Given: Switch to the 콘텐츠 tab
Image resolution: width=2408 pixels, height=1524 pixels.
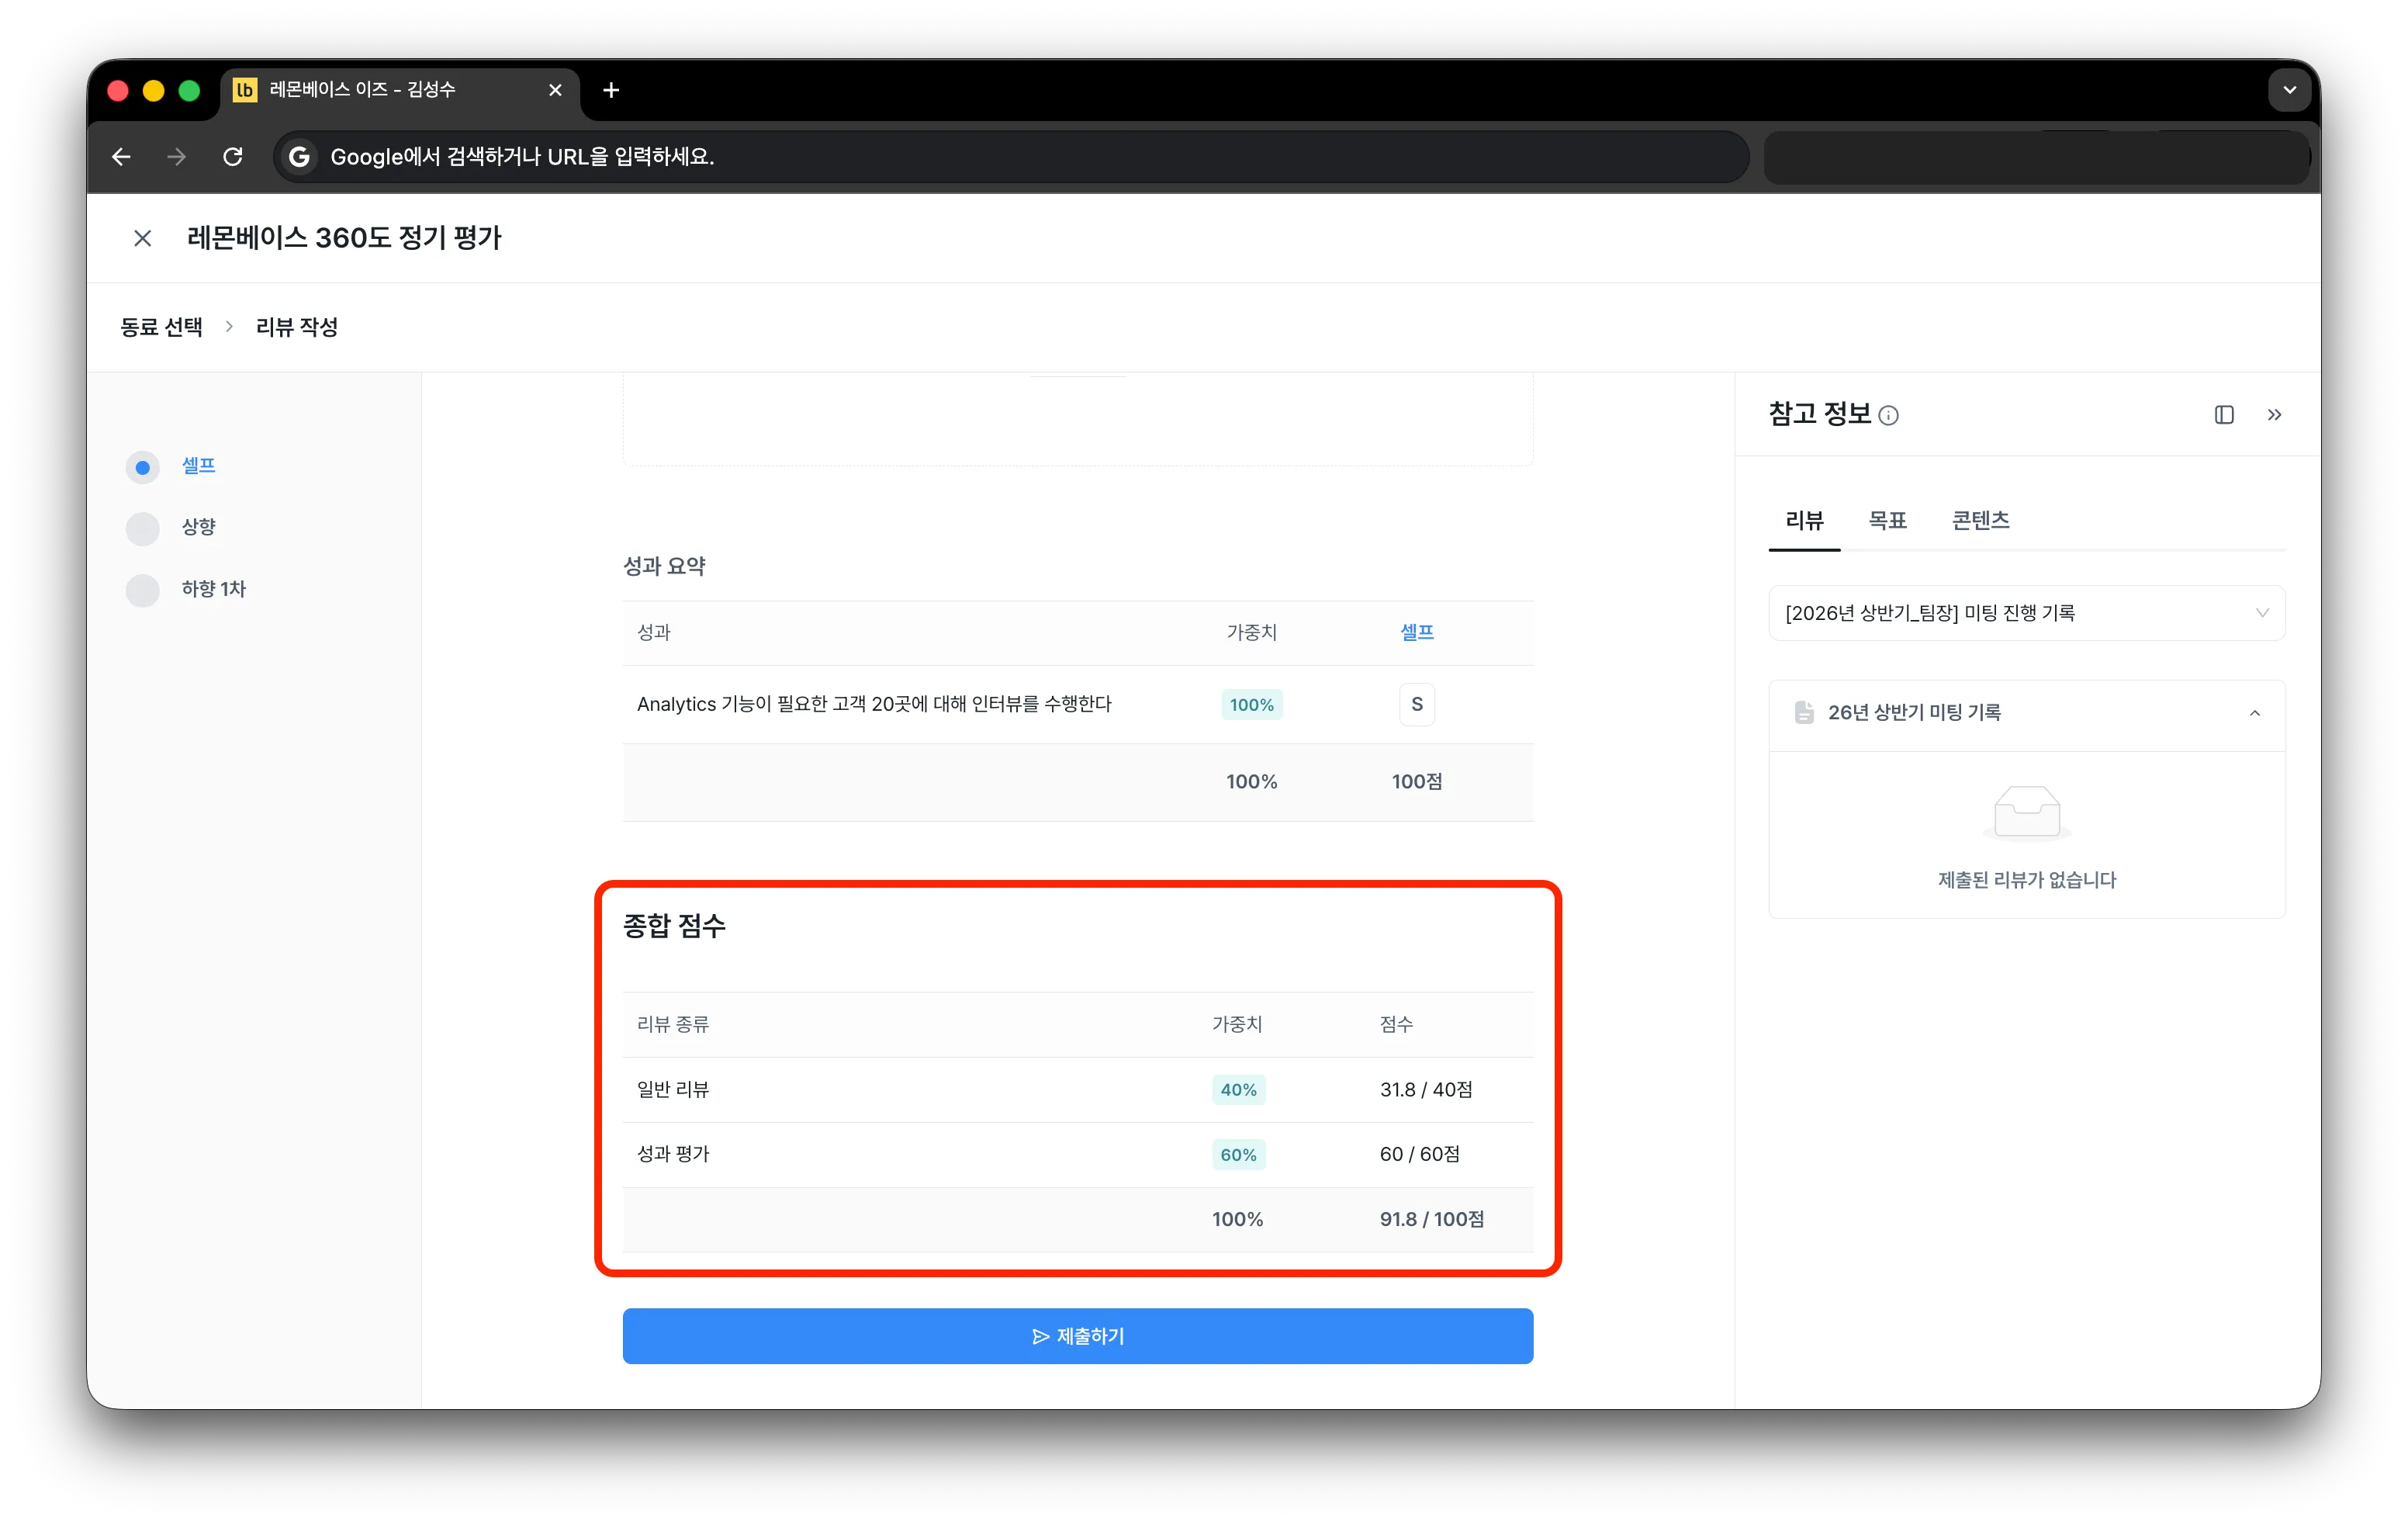Looking at the screenshot, I should (1980, 520).
